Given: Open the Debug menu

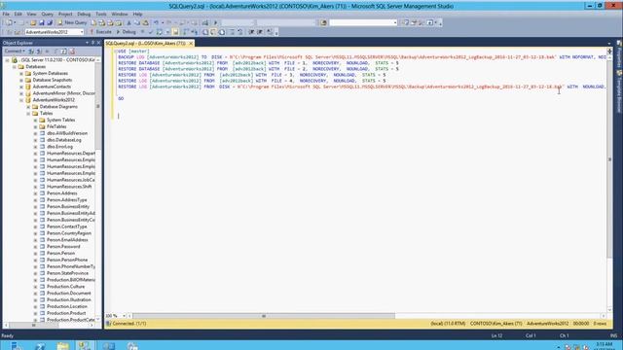Looking at the screenshot, I should pos(84,14).
